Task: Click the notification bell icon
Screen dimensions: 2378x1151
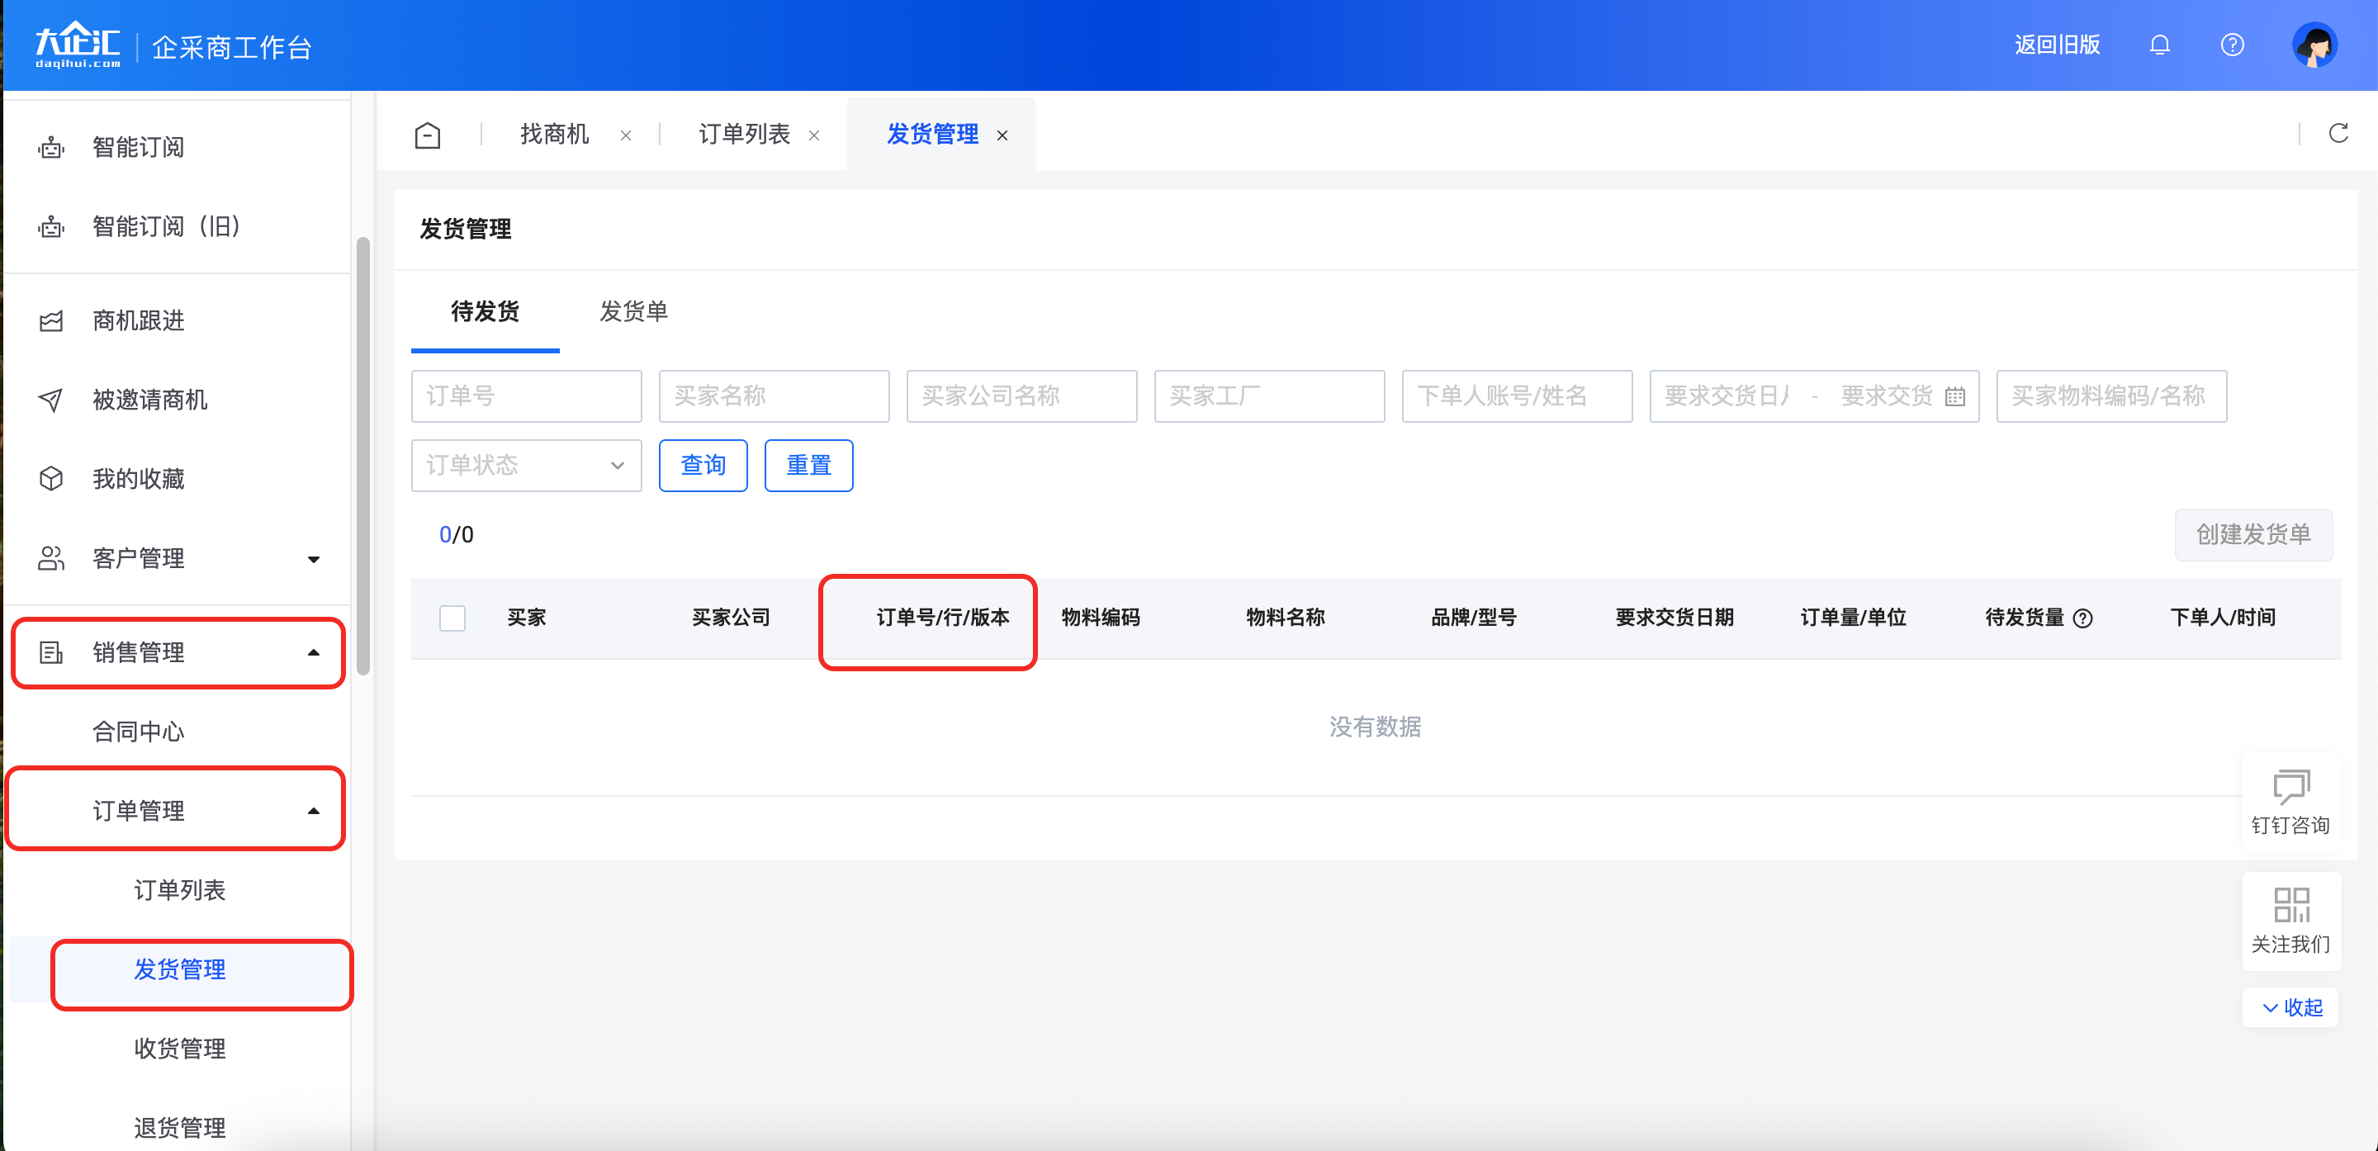Action: point(2159,45)
